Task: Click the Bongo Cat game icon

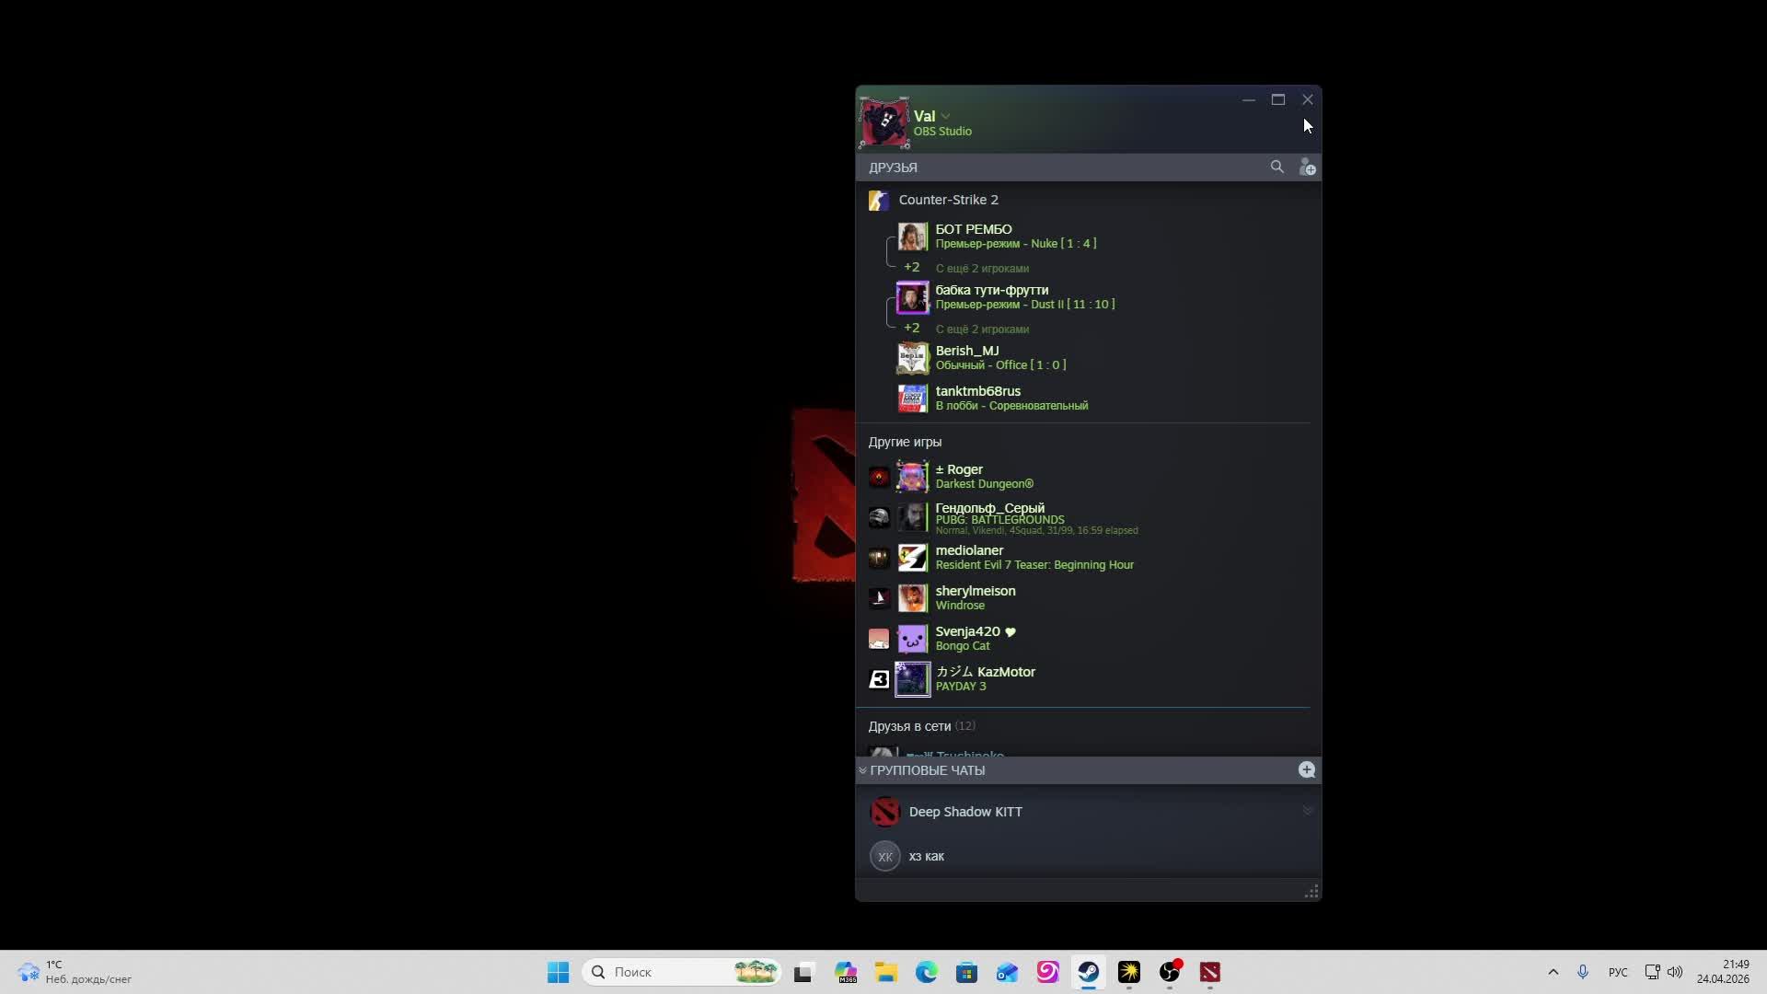Action: (x=879, y=639)
